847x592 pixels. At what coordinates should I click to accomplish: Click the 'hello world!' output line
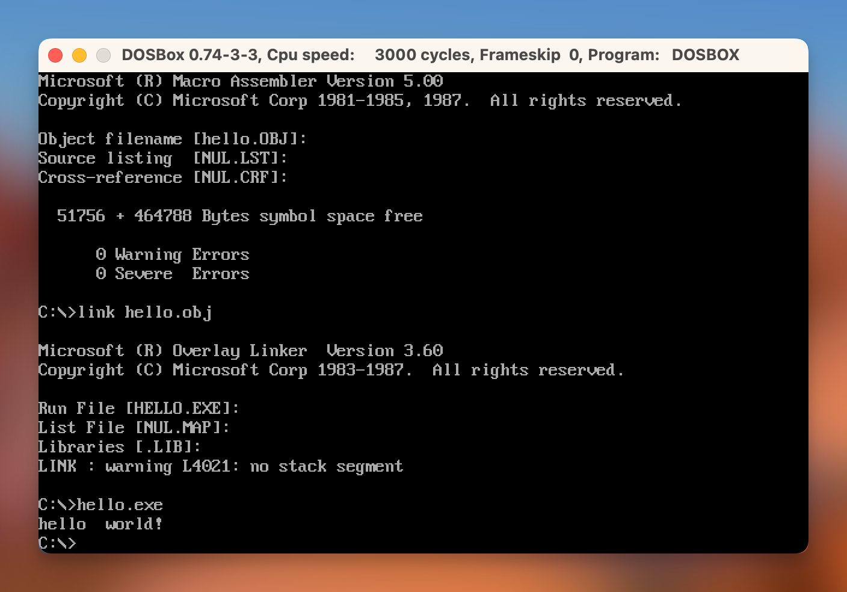click(x=101, y=524)
